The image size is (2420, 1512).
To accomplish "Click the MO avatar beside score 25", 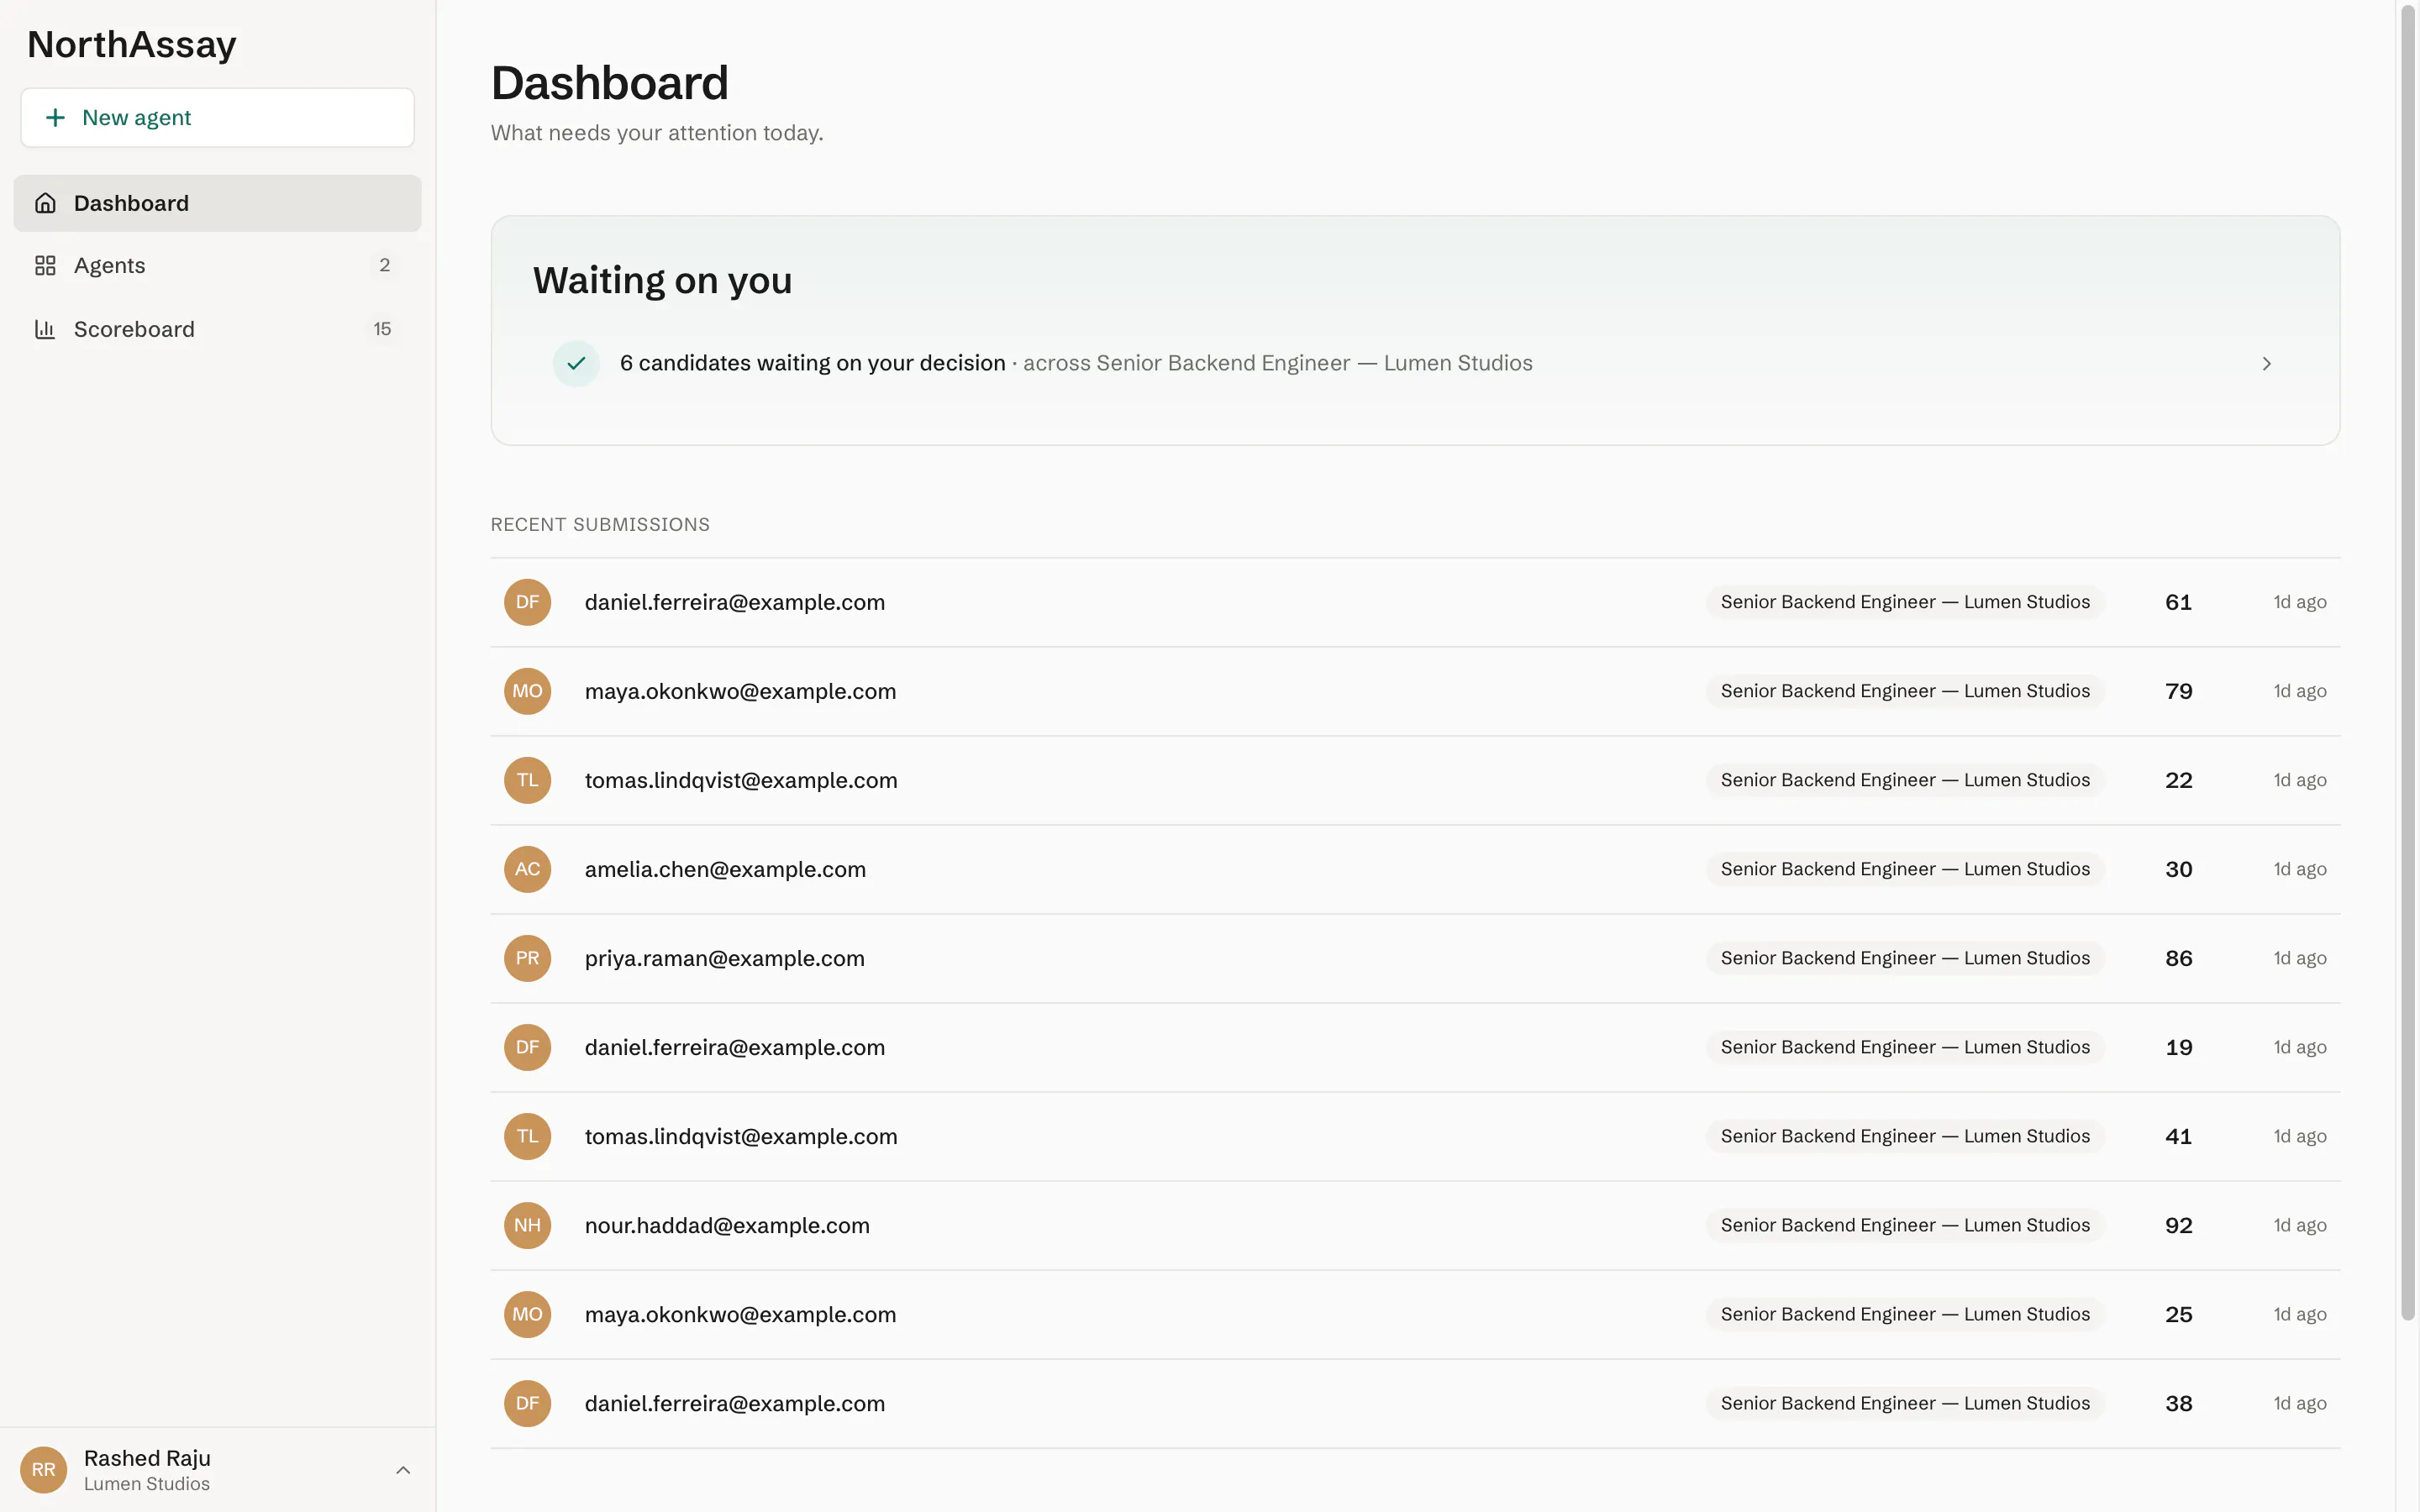I will point(527,1314).
